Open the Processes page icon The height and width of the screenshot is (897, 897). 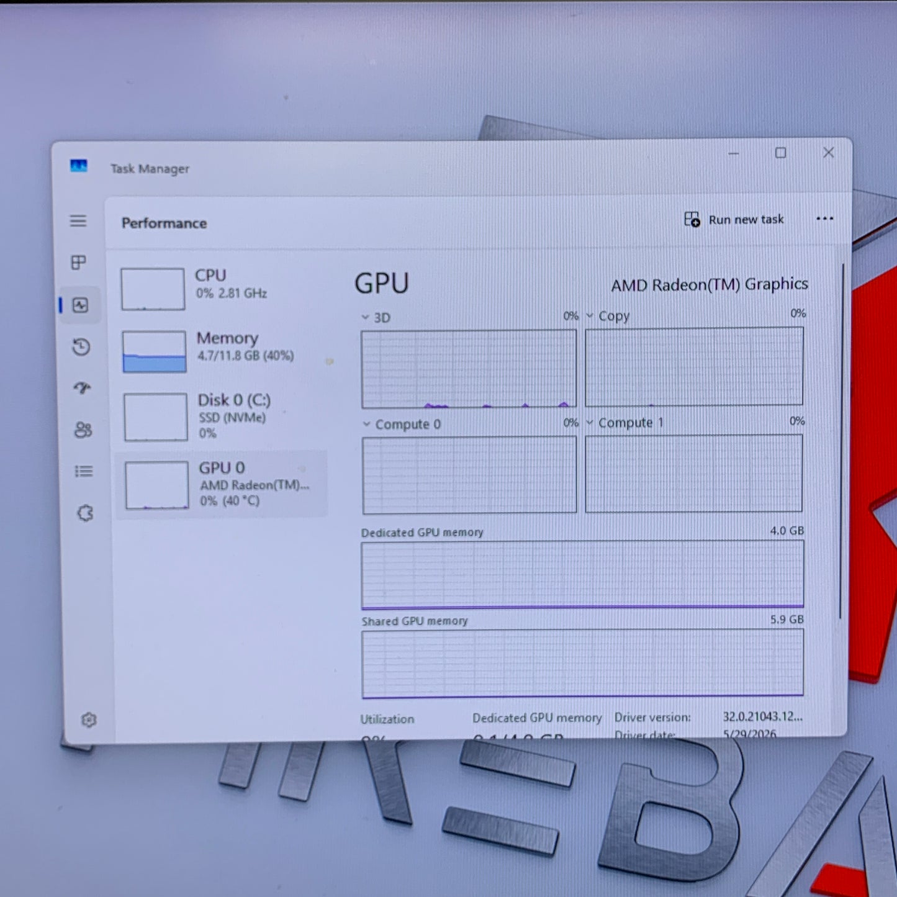click(79, 263)
